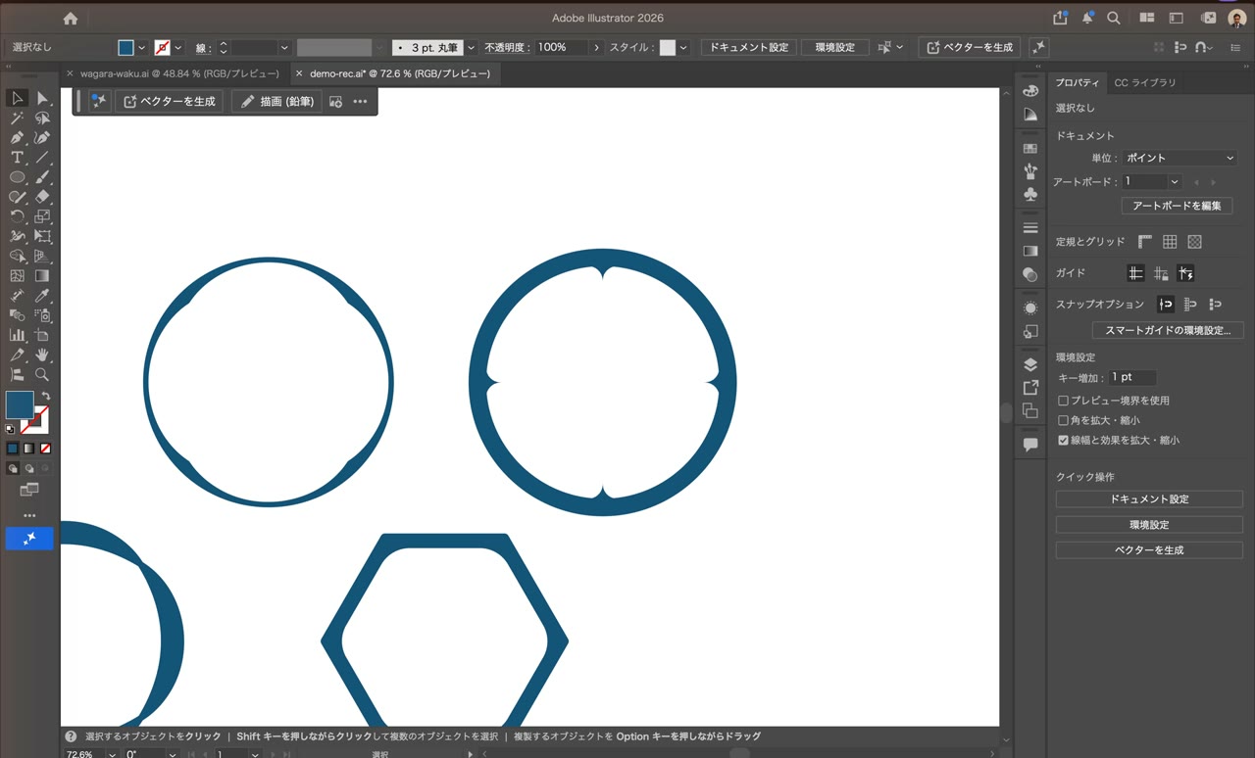Select the Hand tool

point(42,355)
